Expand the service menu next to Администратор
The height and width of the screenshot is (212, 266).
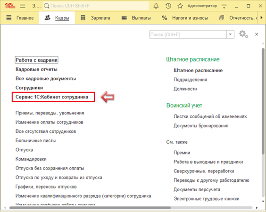point(224,6)
